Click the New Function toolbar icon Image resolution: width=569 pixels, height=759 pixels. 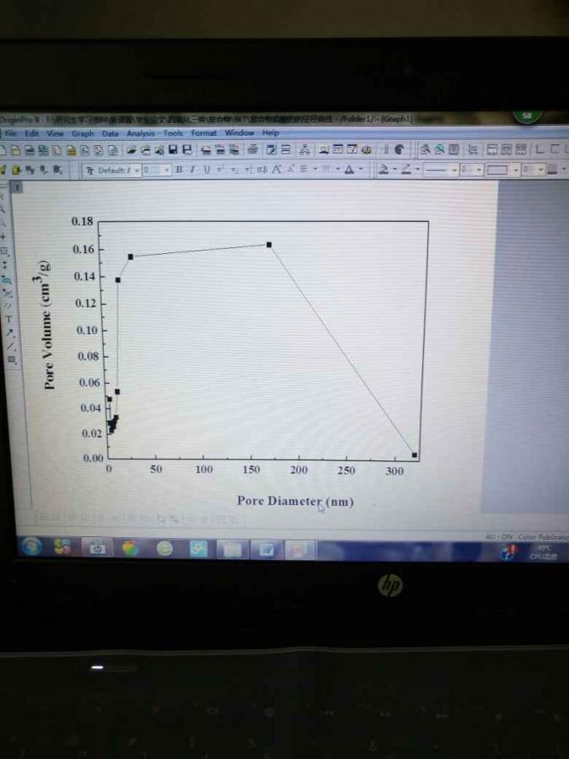pos(85,150)
